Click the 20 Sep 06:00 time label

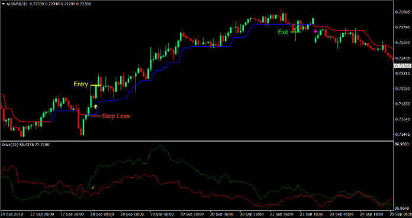pos(222,214)
